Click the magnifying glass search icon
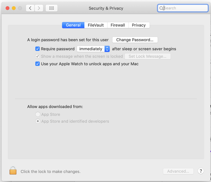The image size is (211, 182). [x=161, y=8]
